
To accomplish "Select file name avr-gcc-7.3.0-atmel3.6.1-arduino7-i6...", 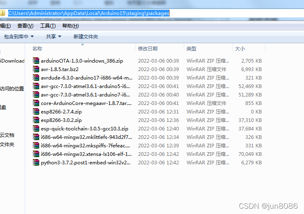I will (x=85, y=95).
